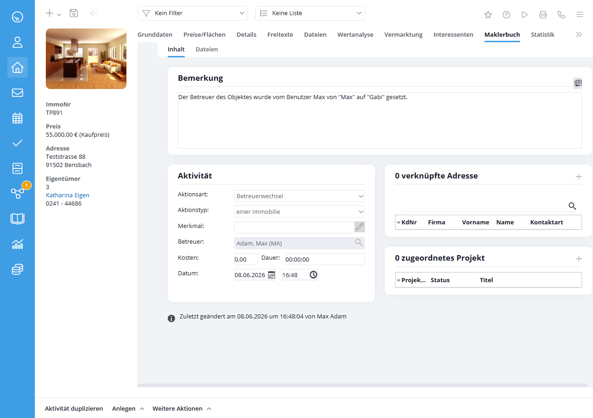Click the Kosten input field
Viewport: 593px width, 418px height.
[x=246, y=259]
